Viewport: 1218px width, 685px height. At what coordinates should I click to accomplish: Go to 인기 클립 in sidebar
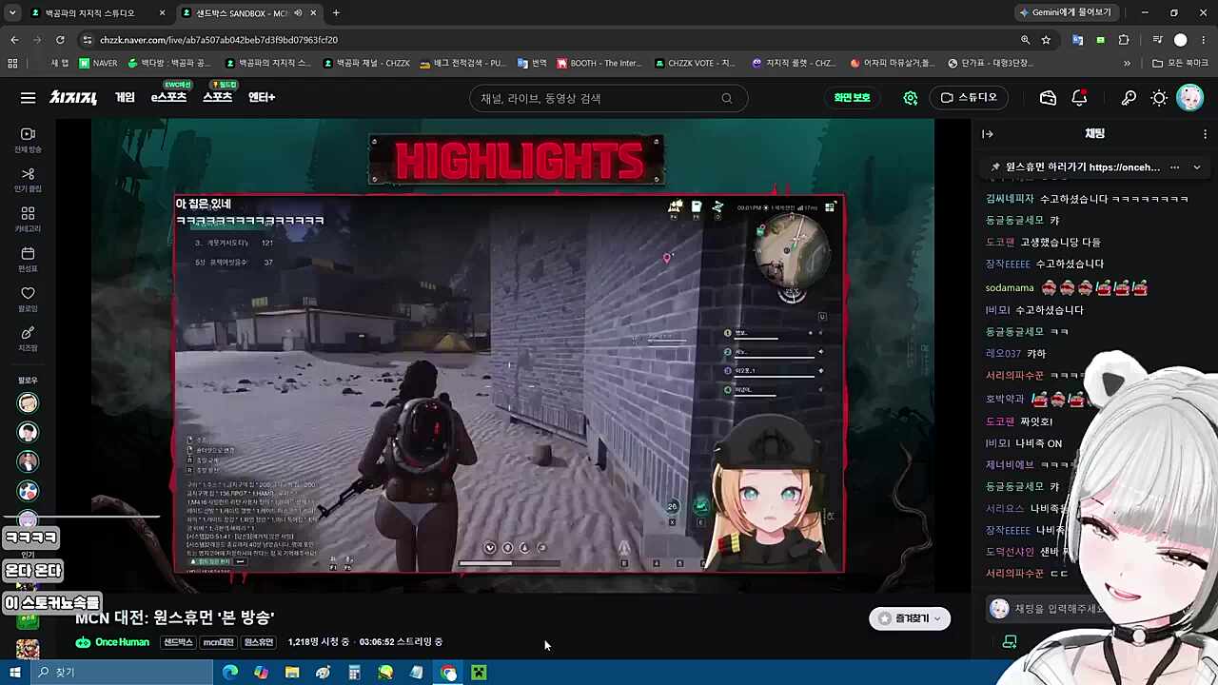[28, 180]
